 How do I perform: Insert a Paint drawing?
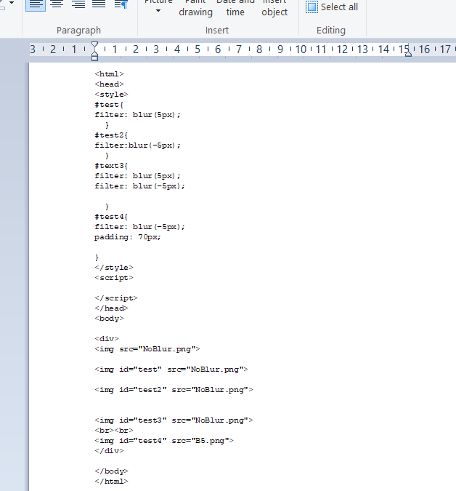click(x=195, y=8)
